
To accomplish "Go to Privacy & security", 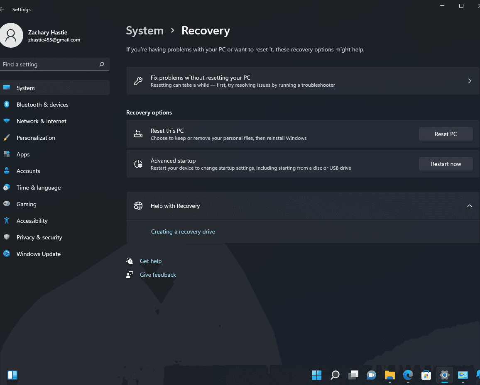I will point(55,237).
